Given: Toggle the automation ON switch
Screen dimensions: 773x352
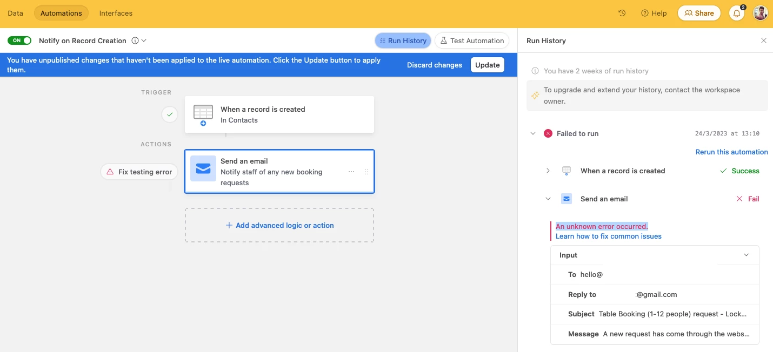Looking at the screenshot, I should pyautogui.click(x=19, y=40).
